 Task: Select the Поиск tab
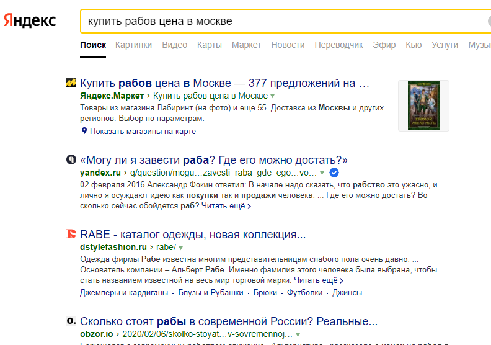tap(93, 45)
